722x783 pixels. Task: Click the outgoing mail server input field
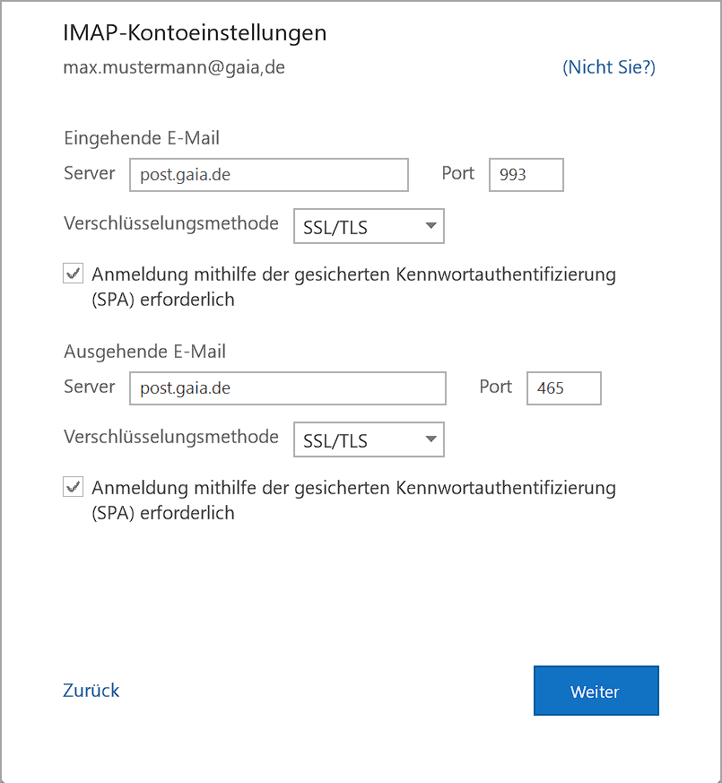[287, 388]
